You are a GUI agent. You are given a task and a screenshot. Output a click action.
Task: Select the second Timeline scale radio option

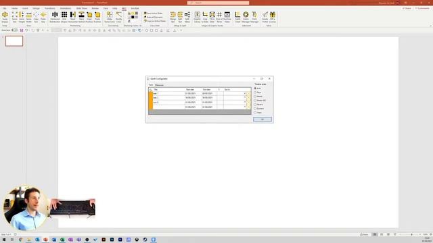pyautogui.click(x=255, y=92)
